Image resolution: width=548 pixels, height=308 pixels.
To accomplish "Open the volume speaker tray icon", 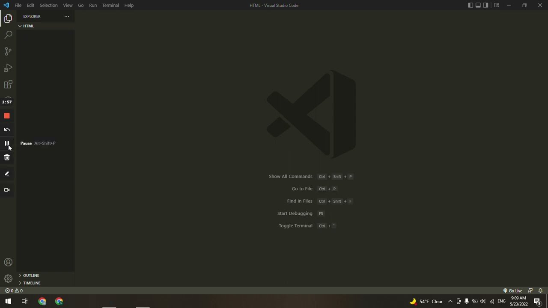I will [x=483, y=302].
